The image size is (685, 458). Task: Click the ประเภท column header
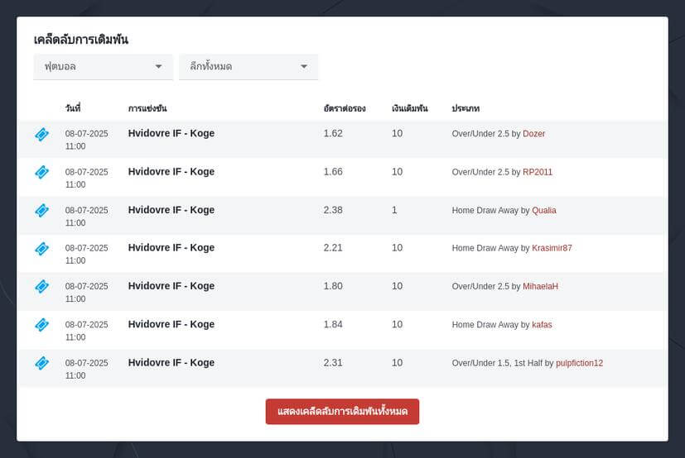click(466, 108)
